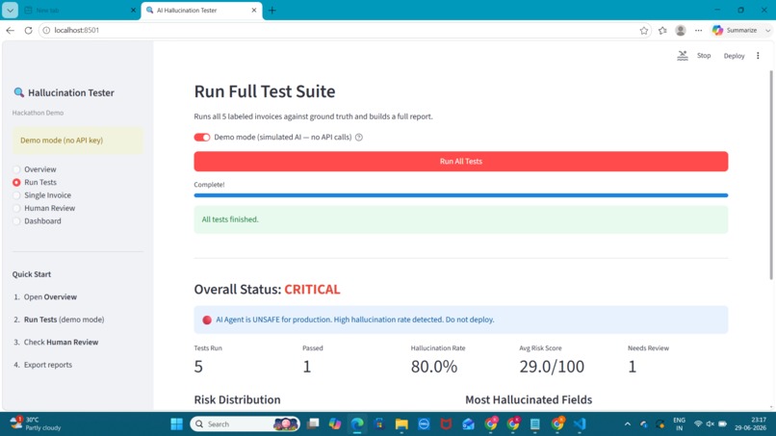This screenshot has height=436, width=776.
Task: Open File Explorer from the taskbar
Action: tap(401, 424)
